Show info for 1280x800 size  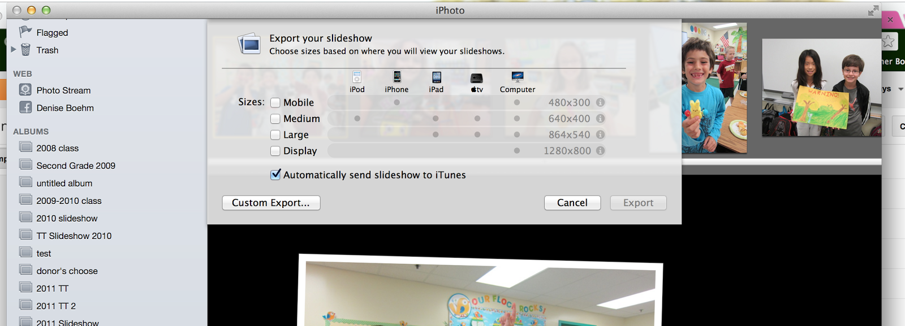click(600, 151)
